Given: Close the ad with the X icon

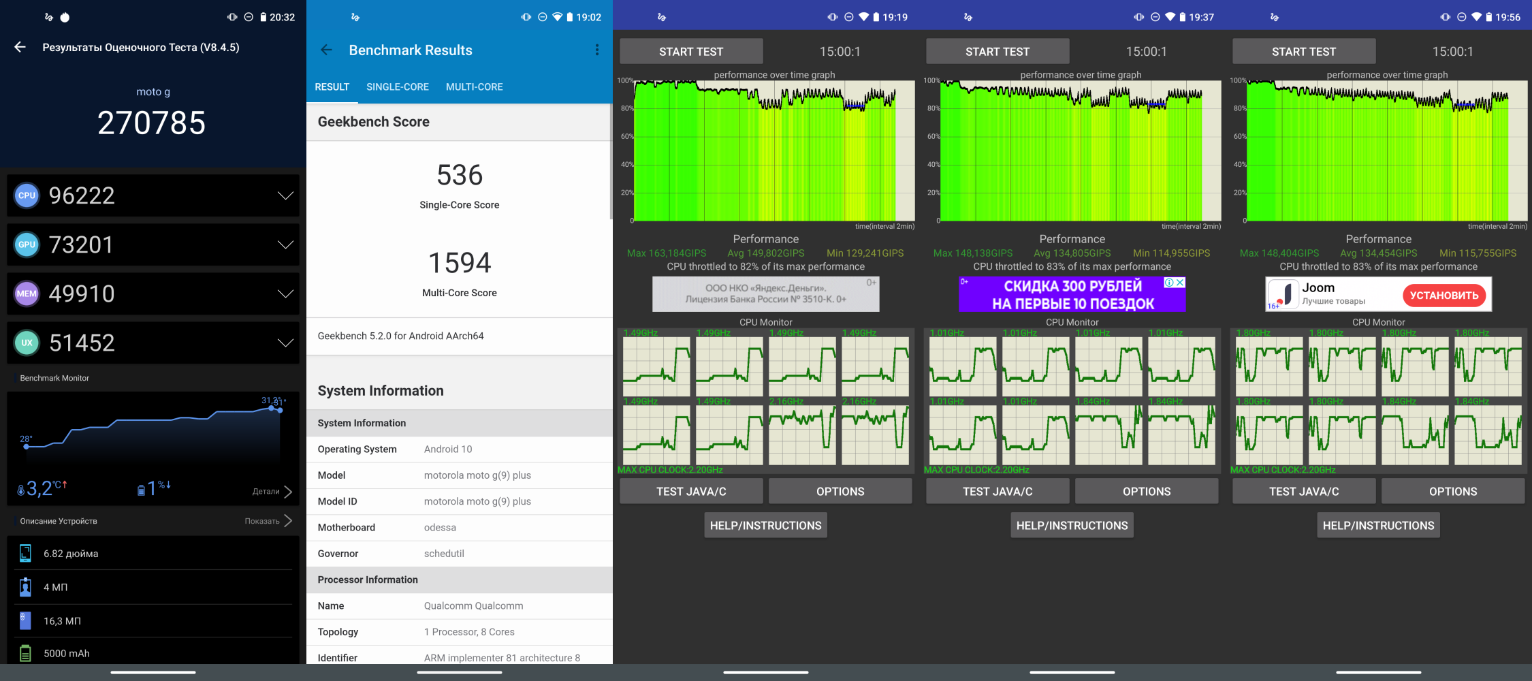Looking at the screenshot, I should pos(1180,282).
